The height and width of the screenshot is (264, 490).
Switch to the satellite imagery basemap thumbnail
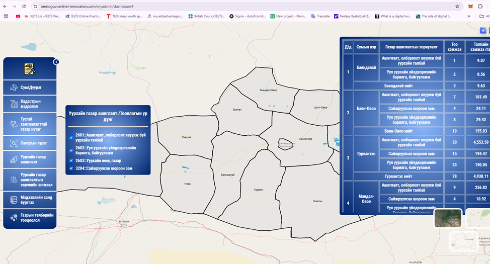tap(448, 218)
